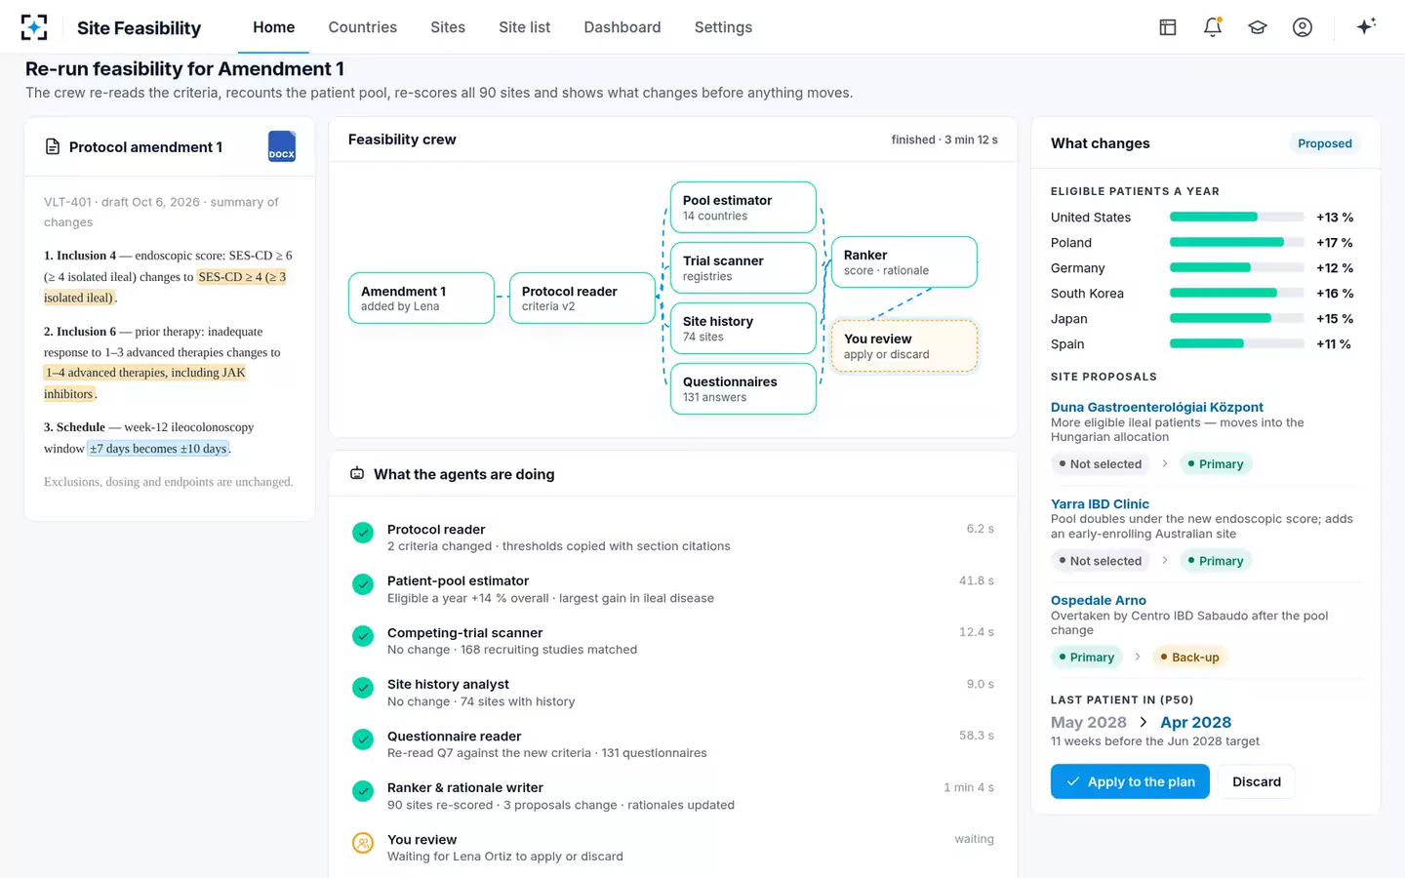
Task: Click the orange waiting icon for You review
Action: coord(363,843)
